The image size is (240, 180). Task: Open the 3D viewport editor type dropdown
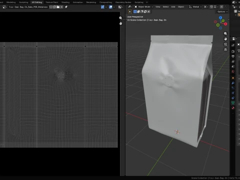point(130,7)
